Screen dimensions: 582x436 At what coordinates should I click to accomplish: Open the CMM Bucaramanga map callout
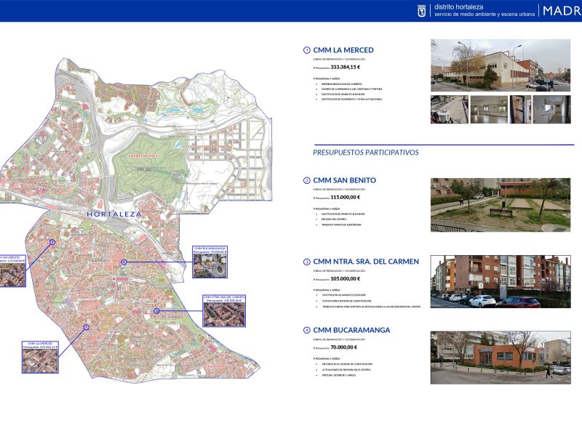click(210, 262)
